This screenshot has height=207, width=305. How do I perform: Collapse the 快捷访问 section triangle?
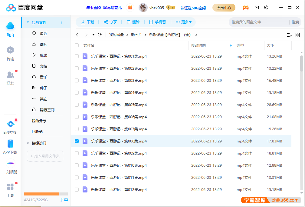(x=28, y=143)
